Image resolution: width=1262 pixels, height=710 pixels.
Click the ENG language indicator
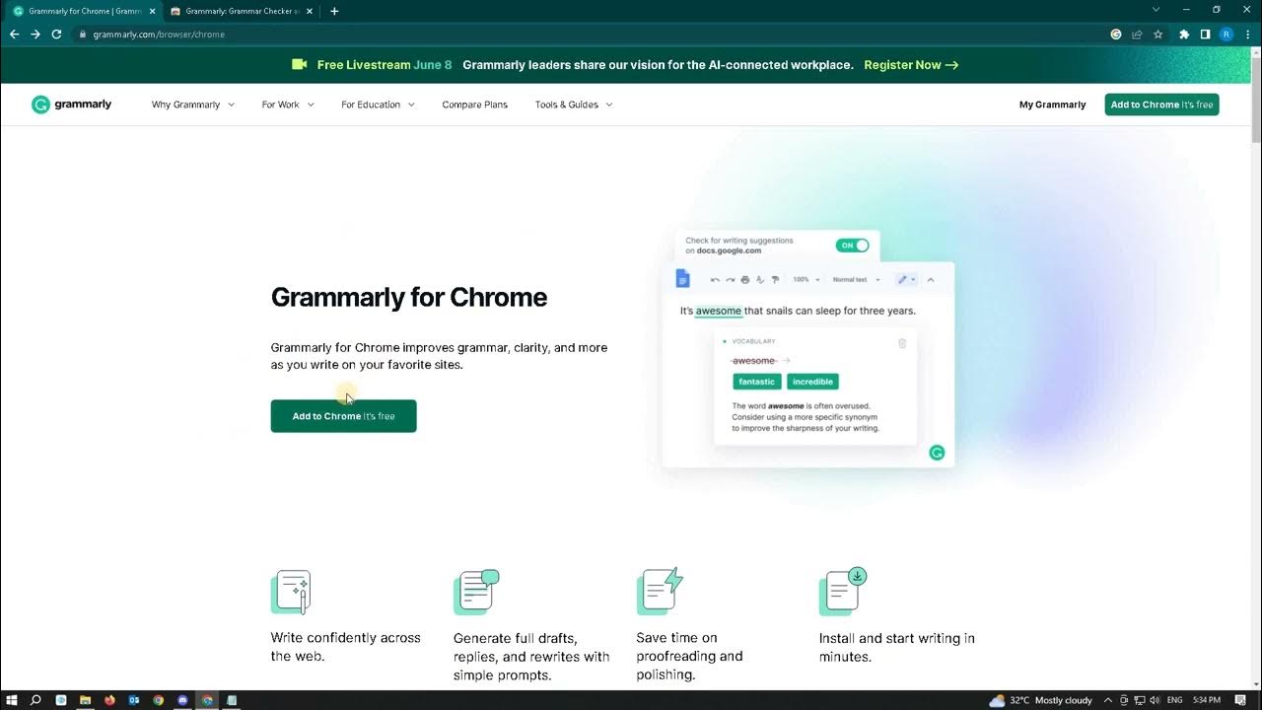(x=1174, y=700)
